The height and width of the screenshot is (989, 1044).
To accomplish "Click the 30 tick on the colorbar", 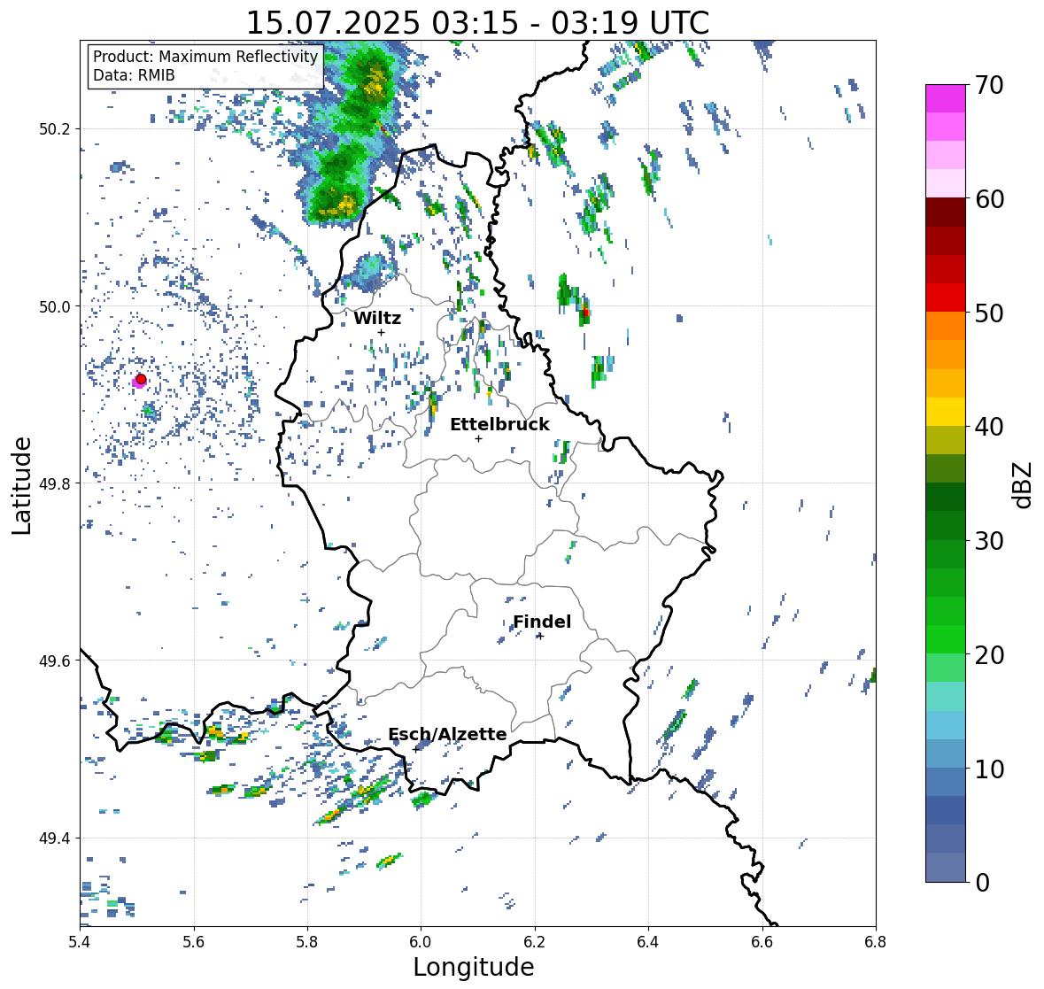I will [x=989, y=541].
